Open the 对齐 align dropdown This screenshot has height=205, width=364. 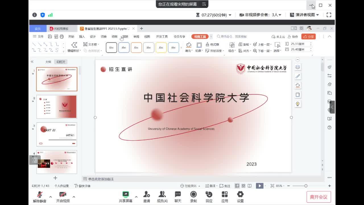(x=245, y=51)
